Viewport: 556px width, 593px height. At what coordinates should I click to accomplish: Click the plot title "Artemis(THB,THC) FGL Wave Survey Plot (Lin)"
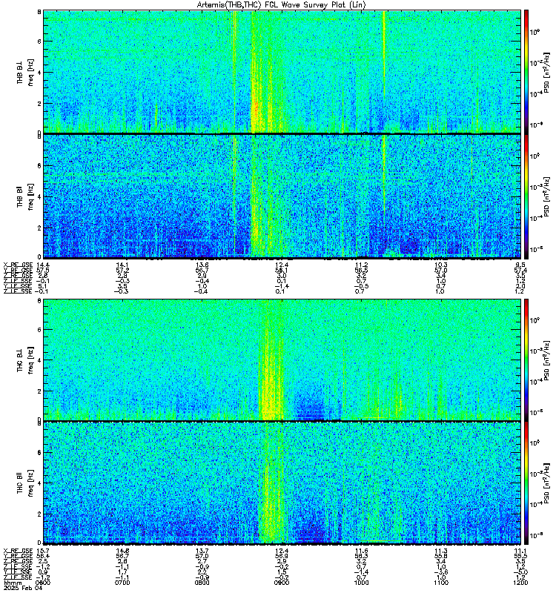[281, 4]
